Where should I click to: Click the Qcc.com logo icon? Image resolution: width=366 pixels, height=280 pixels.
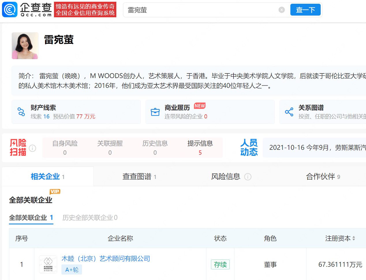point(10,10)
